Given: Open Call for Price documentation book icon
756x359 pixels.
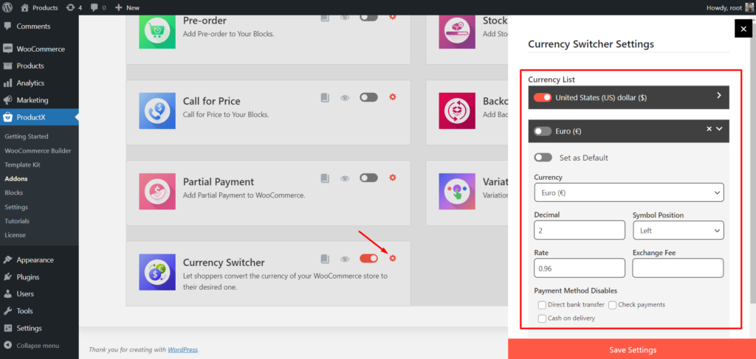Looking at the screenshot, I should [325, 98].
